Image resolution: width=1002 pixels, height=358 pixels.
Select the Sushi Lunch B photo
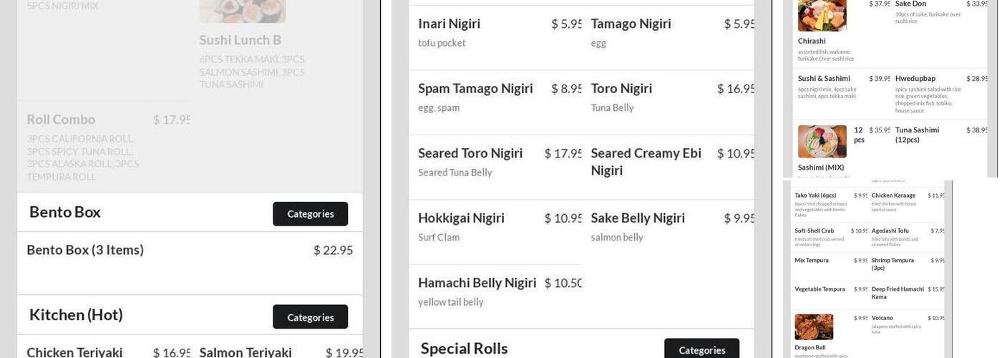242,11
